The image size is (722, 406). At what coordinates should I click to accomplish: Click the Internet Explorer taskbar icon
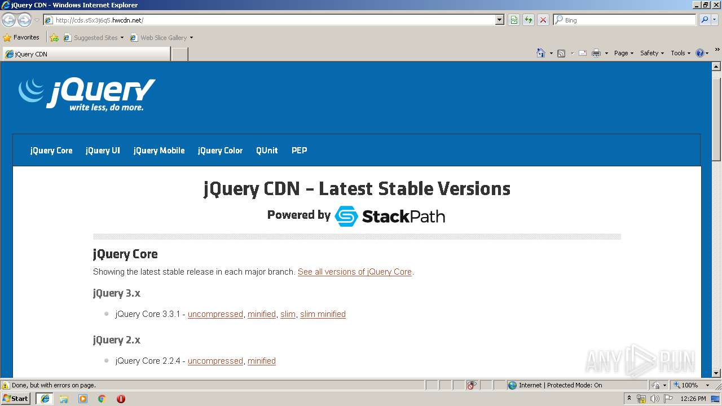pos(45,399)
